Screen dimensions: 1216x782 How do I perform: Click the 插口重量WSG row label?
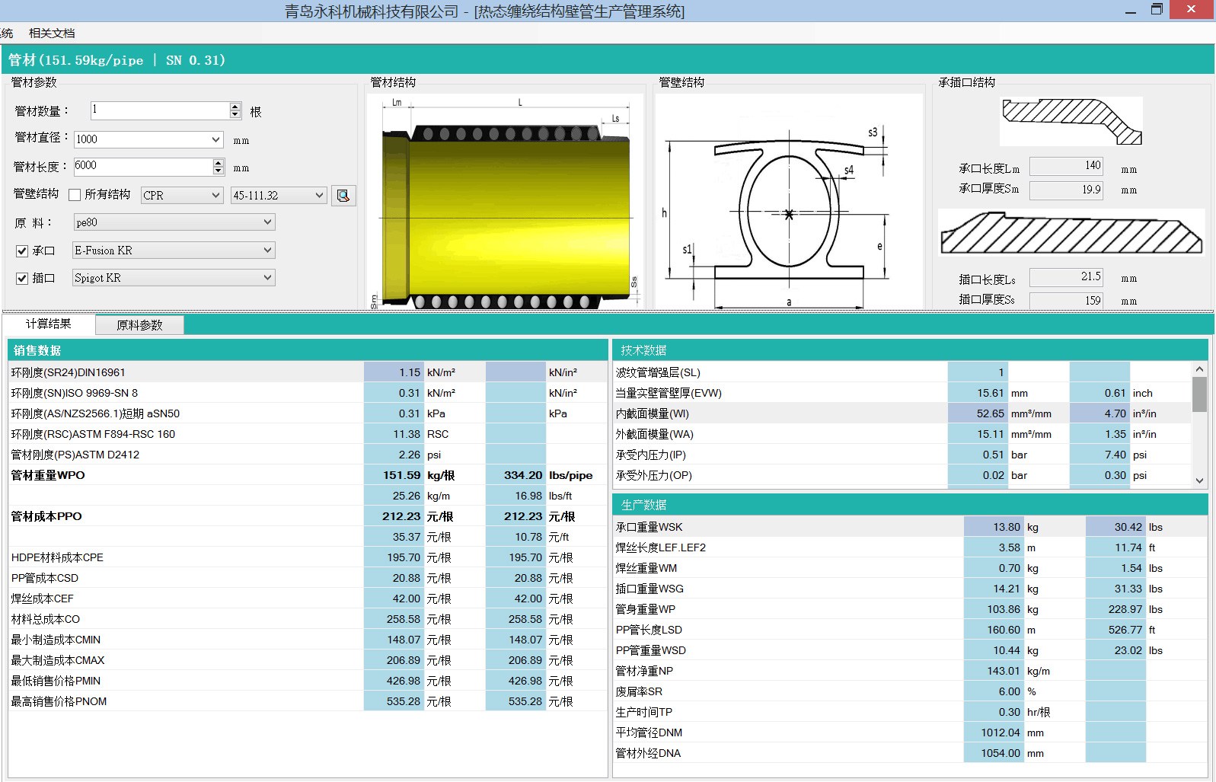tap(649, 589)
